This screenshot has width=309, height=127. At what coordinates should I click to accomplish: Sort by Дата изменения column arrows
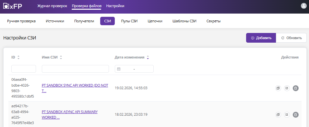point(148,58)
